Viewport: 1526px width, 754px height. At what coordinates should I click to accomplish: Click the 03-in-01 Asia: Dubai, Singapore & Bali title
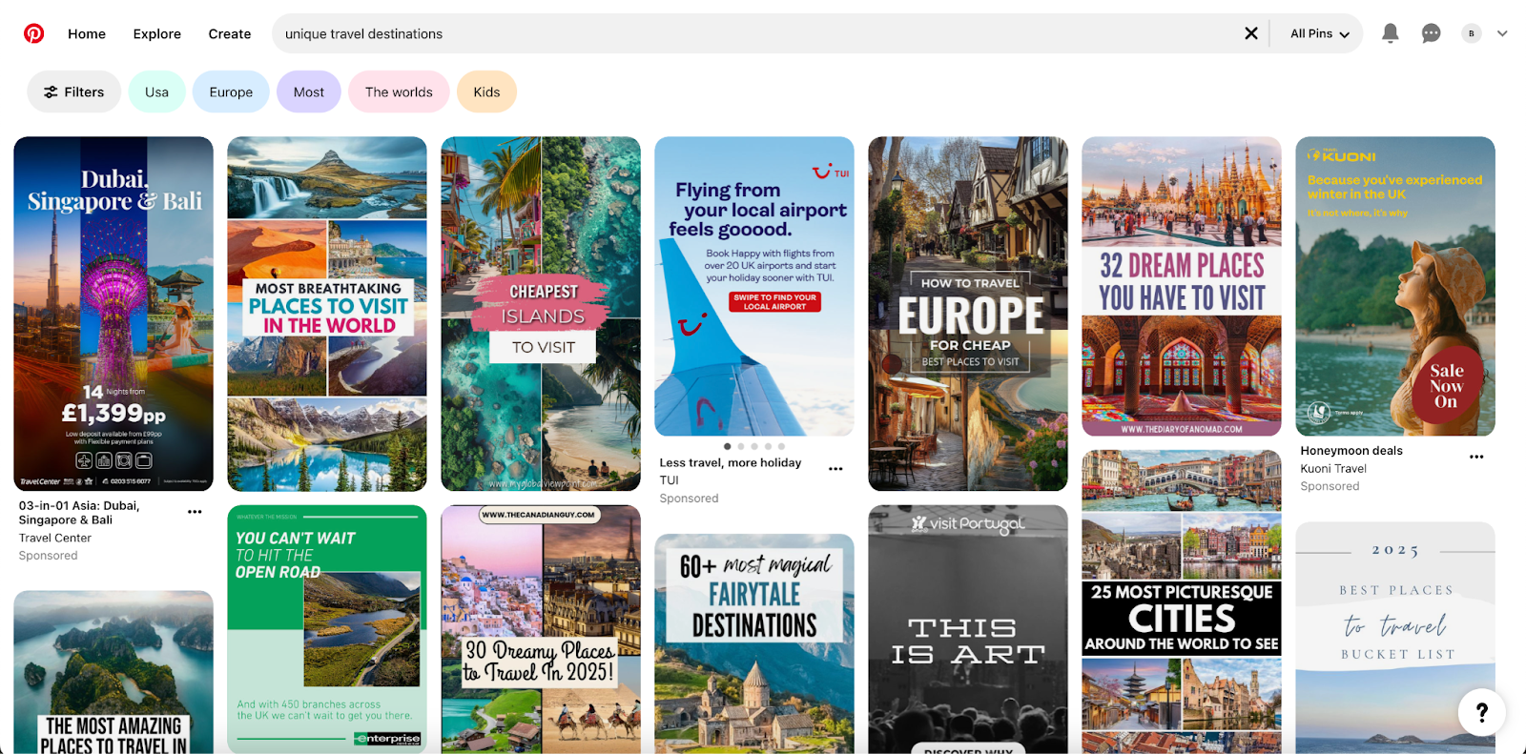coord(79,513)
